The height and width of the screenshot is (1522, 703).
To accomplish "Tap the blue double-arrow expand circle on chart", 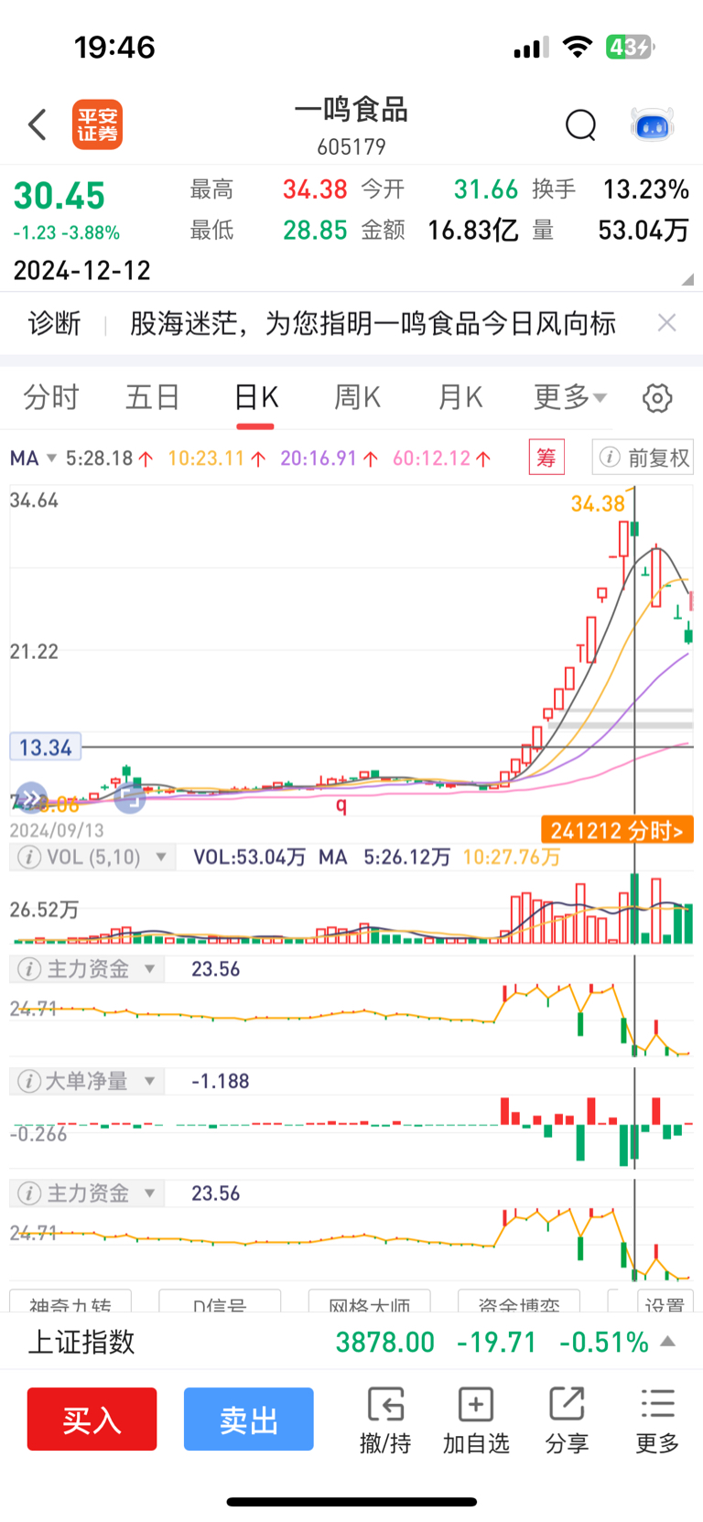I will click(x=31, y=799).
